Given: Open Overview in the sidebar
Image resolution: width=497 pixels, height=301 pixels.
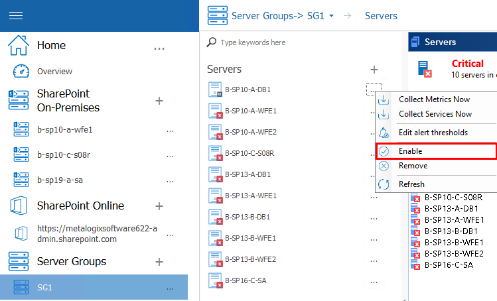Looking at the screenshot, I should tap(54, 72).
